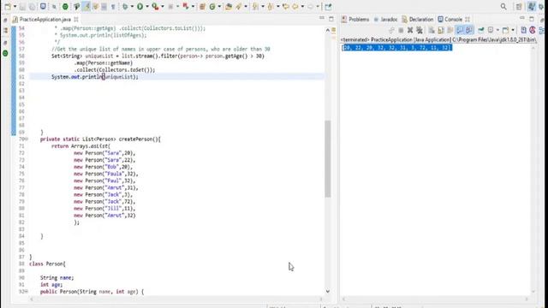The width and height of the screenshot is (548, 308).
Task: Switch to the Java perspective icon
Action: pos(531,6)
